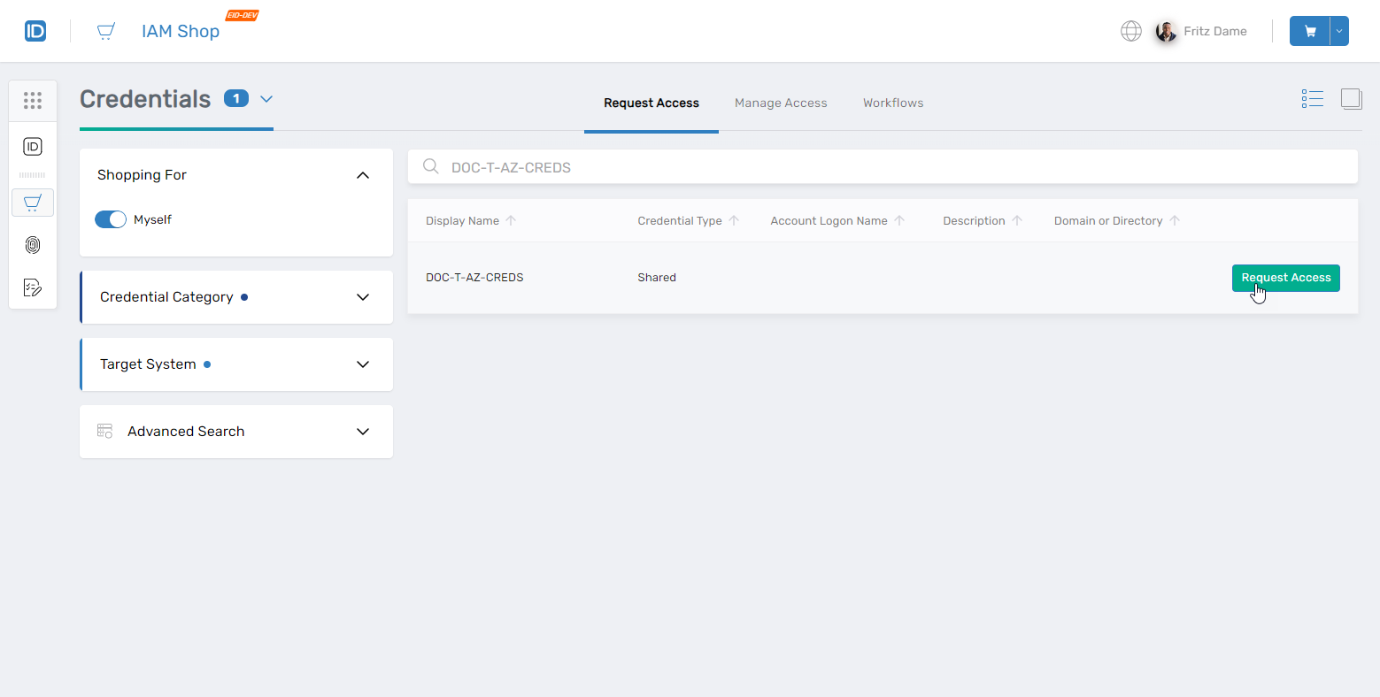Open the cart button in the top right
The width and height of the screenshot is (1380, 697).
tap(1309, 30)
